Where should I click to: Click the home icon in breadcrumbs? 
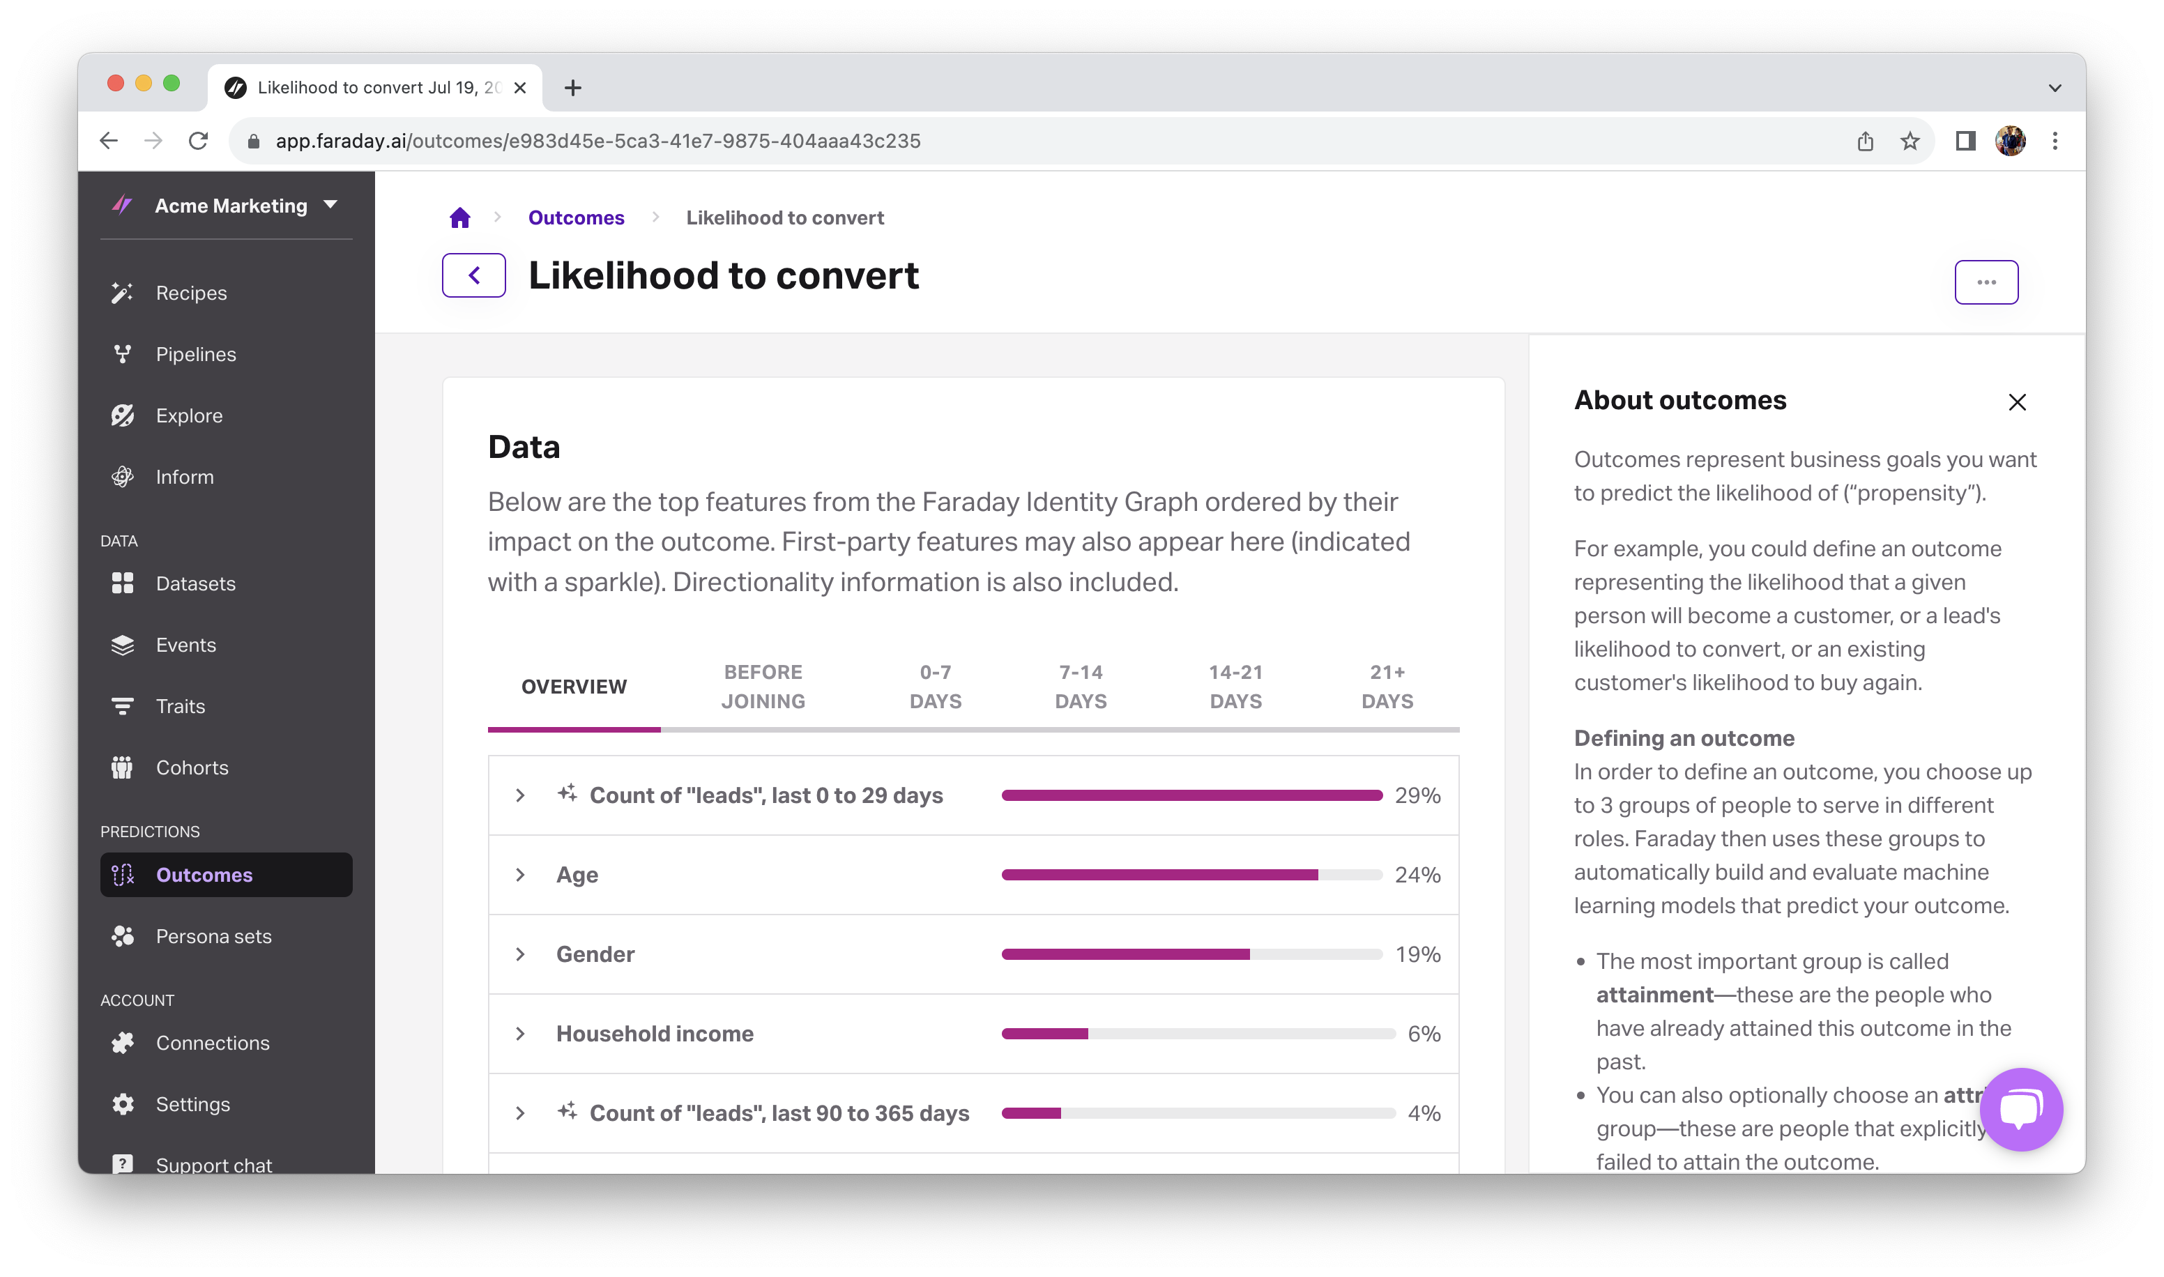tap(460, 217)
